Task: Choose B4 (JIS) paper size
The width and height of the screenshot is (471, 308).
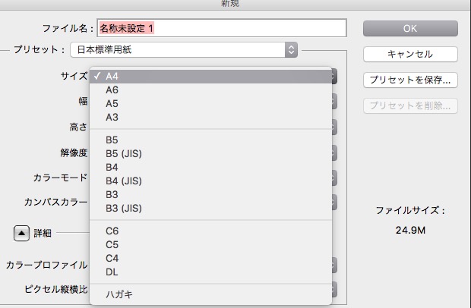Action: [124, 181]
